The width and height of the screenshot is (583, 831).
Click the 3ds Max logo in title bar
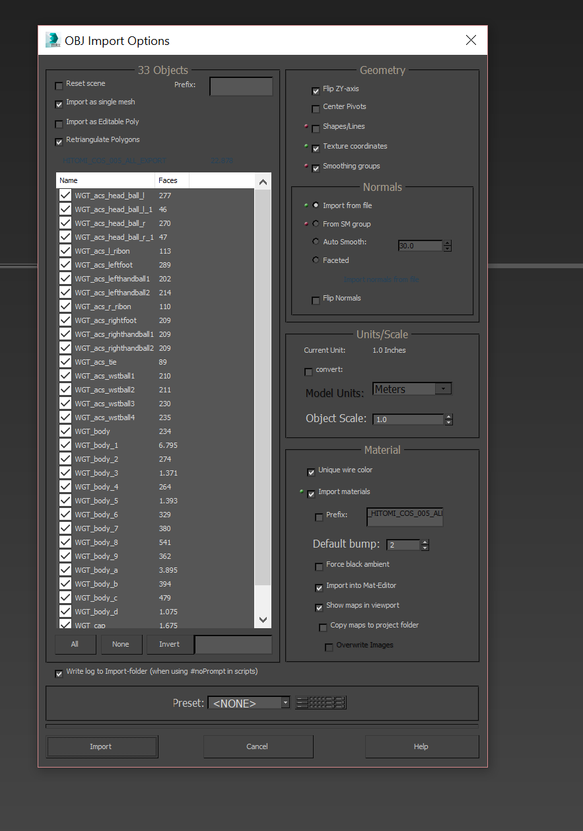(x=52, y=40)
